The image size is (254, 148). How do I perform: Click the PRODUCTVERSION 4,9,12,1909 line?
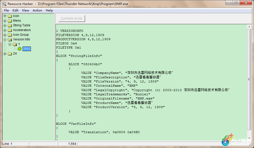click(x=83, y=39)
